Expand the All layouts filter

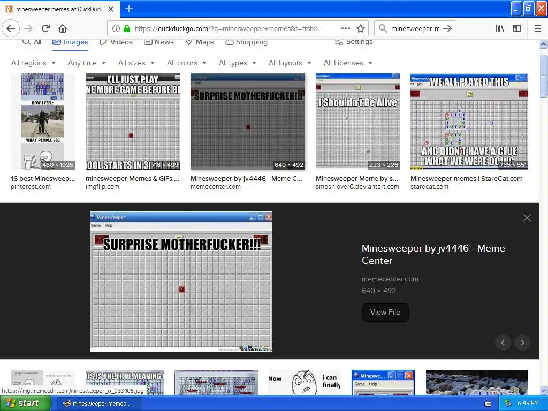(290, 63)
